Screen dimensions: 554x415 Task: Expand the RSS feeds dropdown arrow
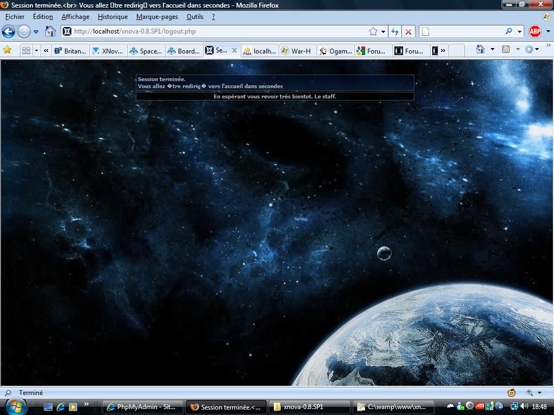(518, 49)
